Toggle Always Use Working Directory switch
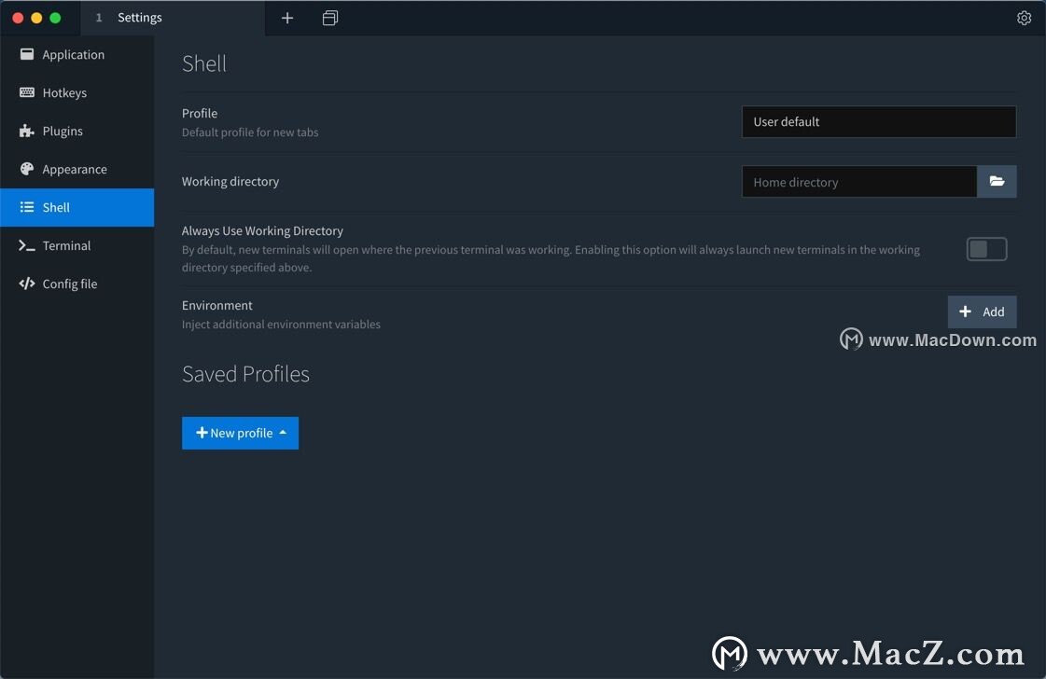1046x679 pixels. coord(986,249)
